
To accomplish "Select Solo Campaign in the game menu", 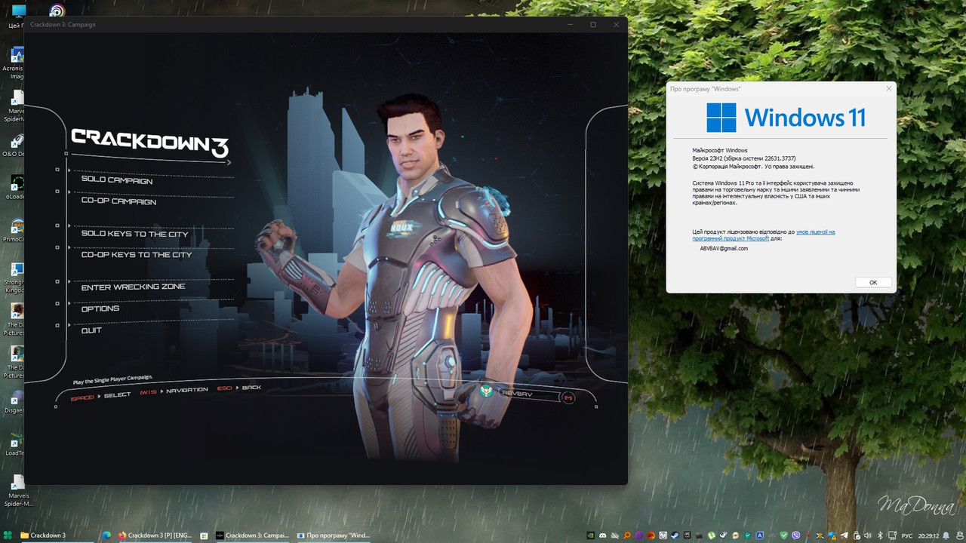I will (x=117, y=180).
